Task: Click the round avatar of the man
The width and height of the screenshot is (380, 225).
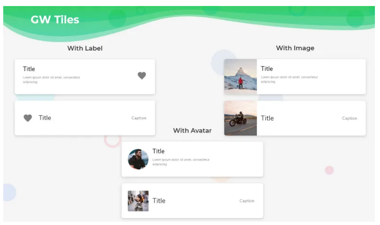Action: 138,159
